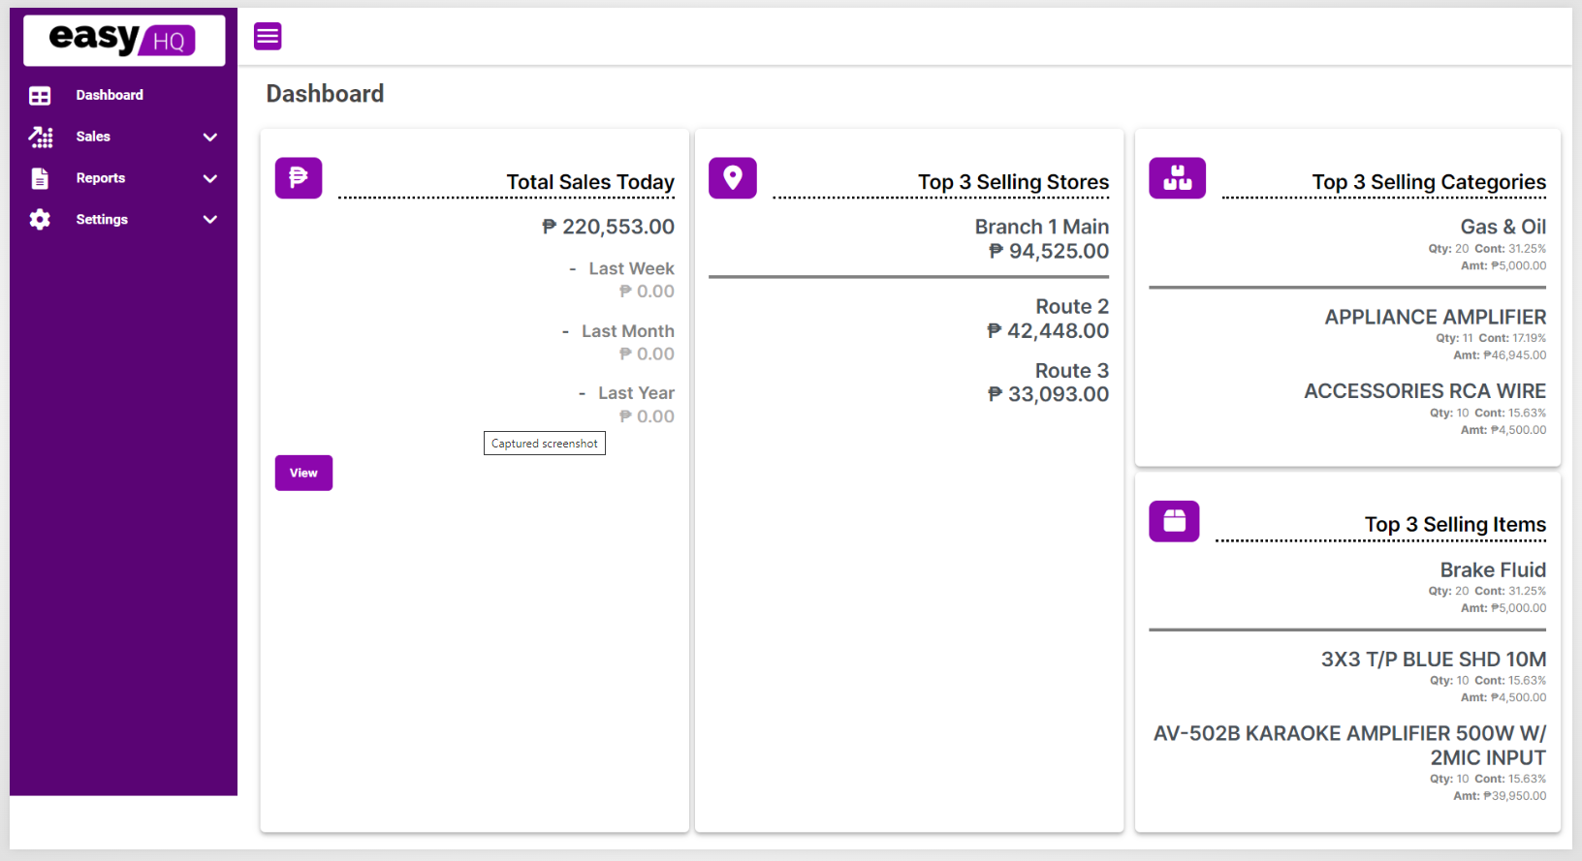Open the Settings menu item
The height and width of the screenshot is (861, 1582).
click(102, 220)
